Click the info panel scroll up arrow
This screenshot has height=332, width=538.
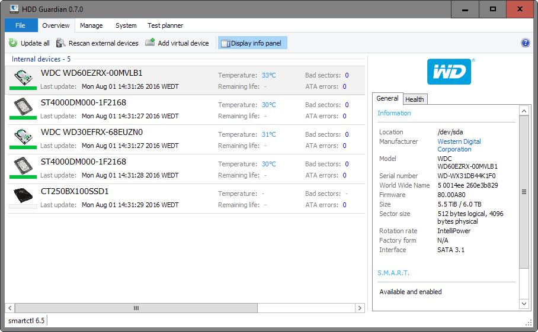[x=524, y=111]
